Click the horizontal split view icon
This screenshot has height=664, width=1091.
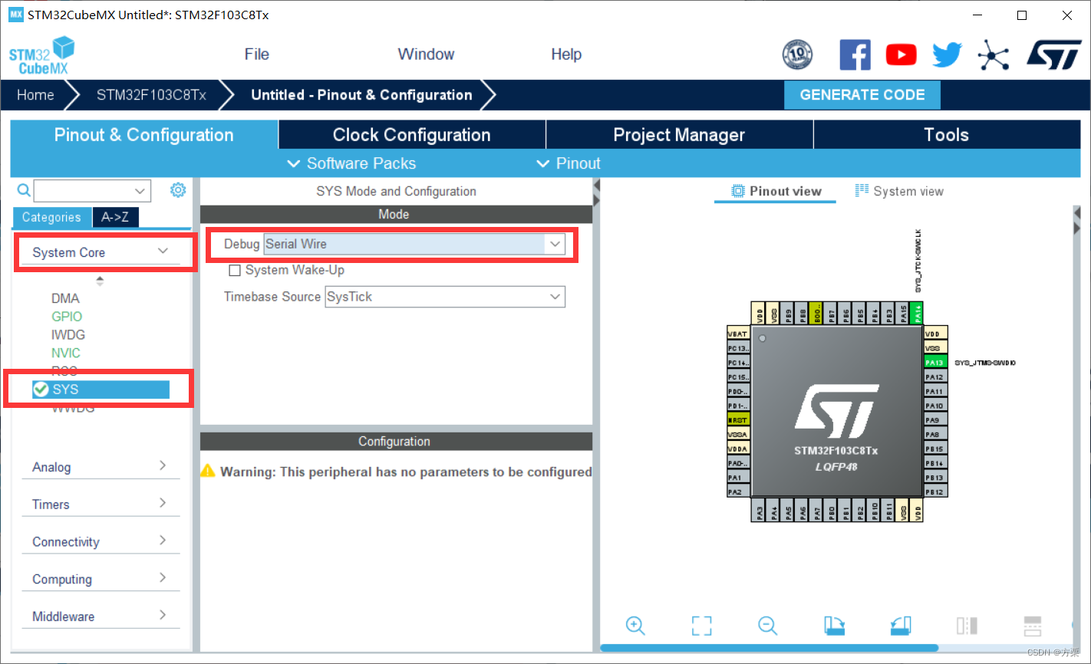pos(1033,626)
